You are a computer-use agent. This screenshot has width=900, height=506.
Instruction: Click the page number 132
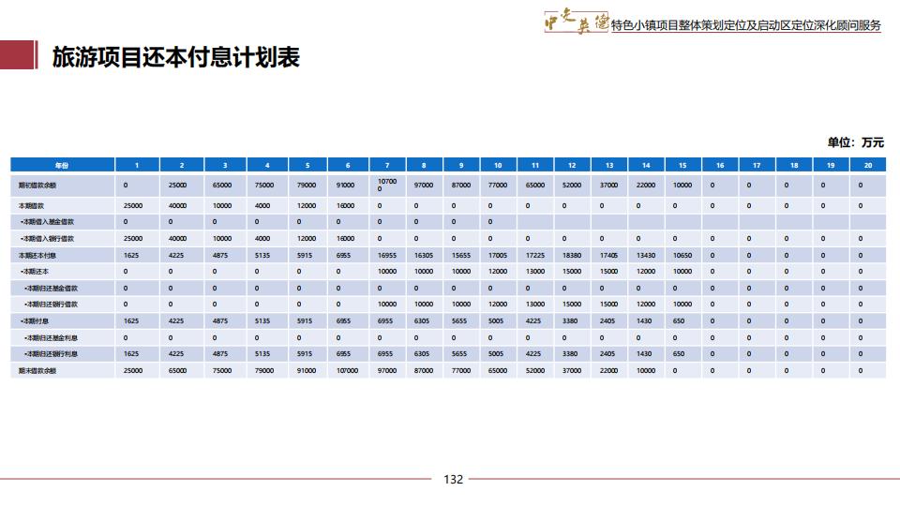[453, 479]
